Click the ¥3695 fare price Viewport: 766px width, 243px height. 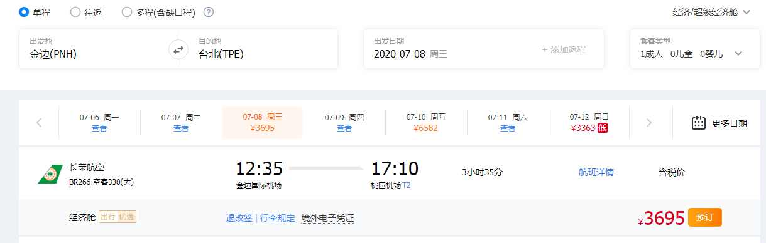point(661,218)
